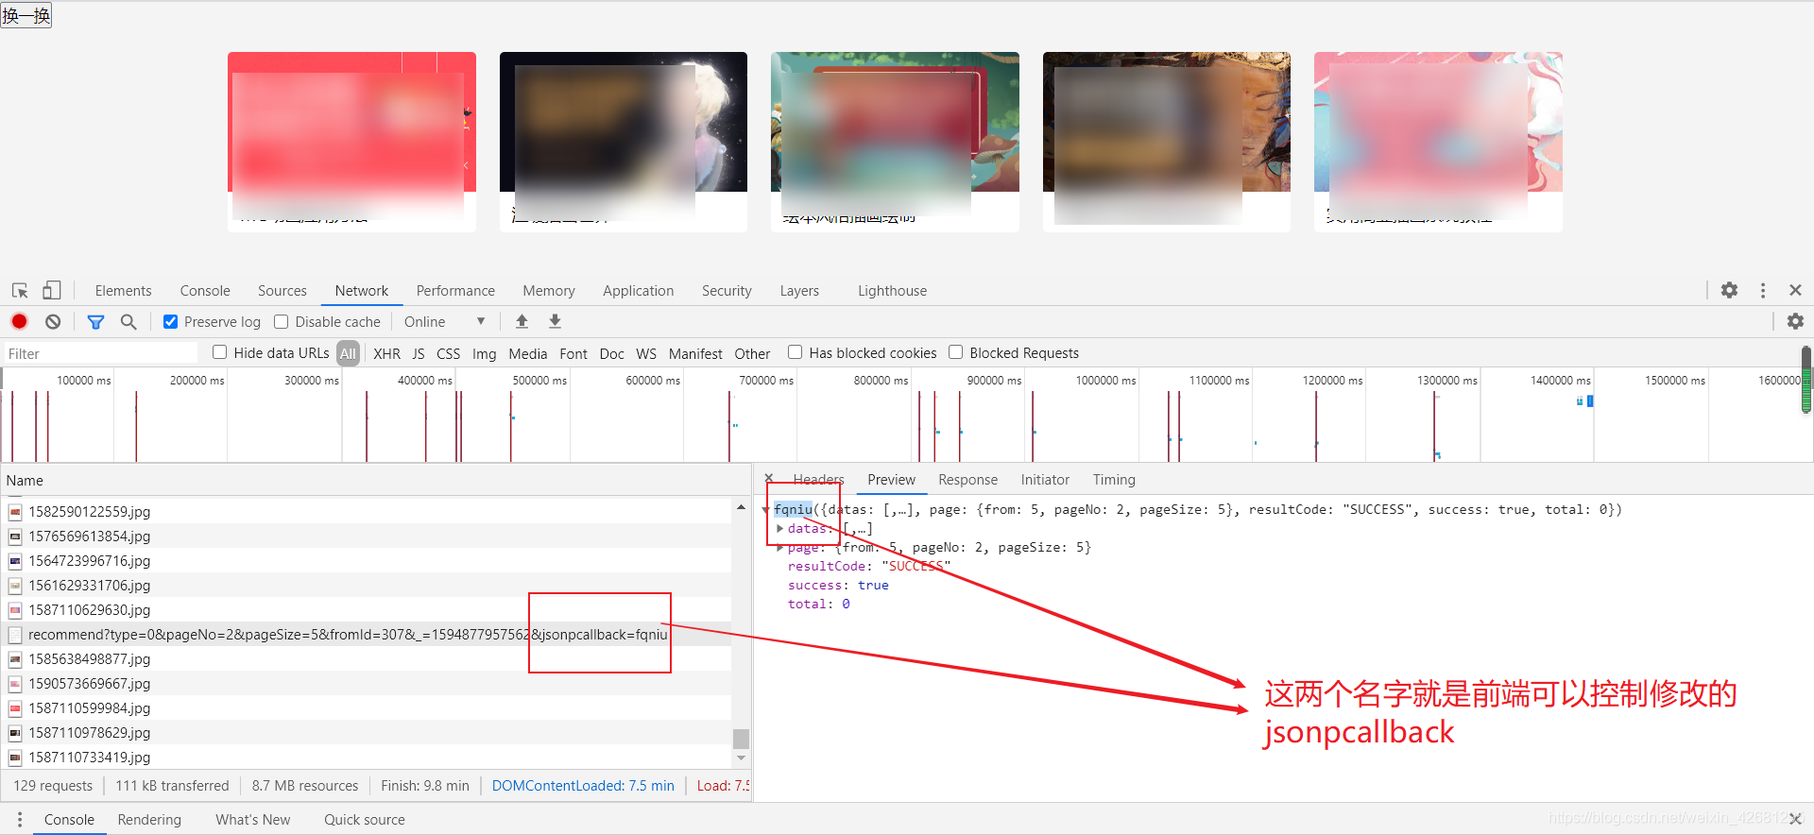Viewport: 1814px width, 835px height.
Task: Click the Name column header
Action: point(375,480)
